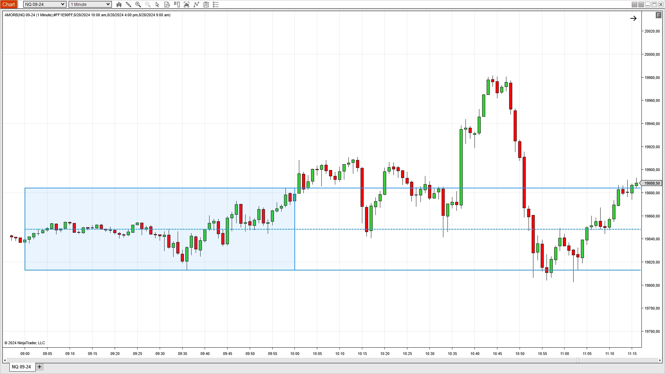The image size is (665, 374).
Task: Open the 1 Minute interval dropdown
Action: click(x=90, y=5)
